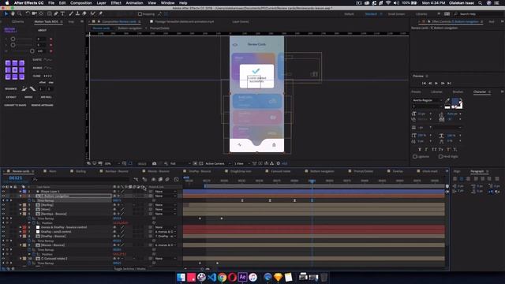Image resolution: width=505 pixels, height=284 pixels.
Task: Click the MERGE button in Motion Tools
Action: [28, 97]
